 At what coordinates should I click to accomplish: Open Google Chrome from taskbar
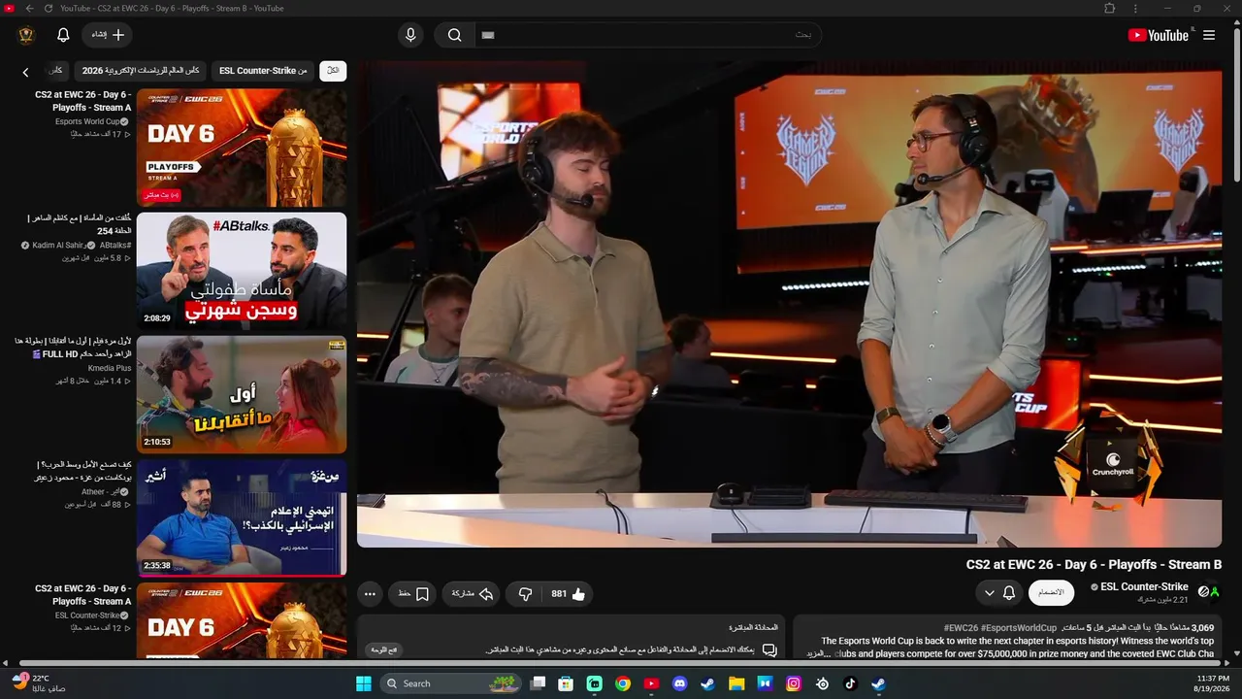(623, 683)
